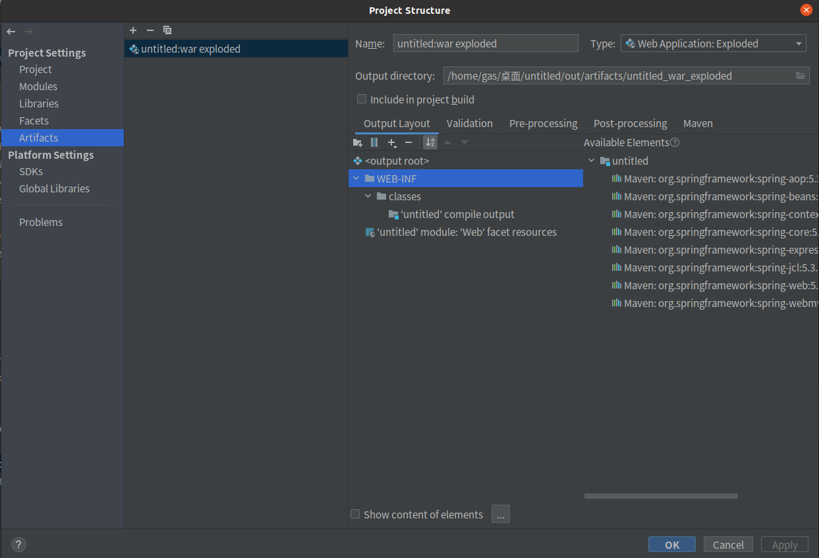Open Add Copy Of menu in layout toolbar
This screenshot has width=819, height=558.
coord(392,142)
